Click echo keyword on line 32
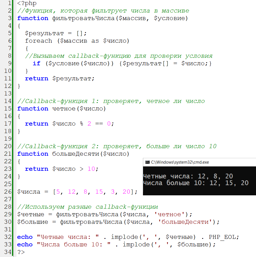The image size is (256, 257). tap(25, 237)
